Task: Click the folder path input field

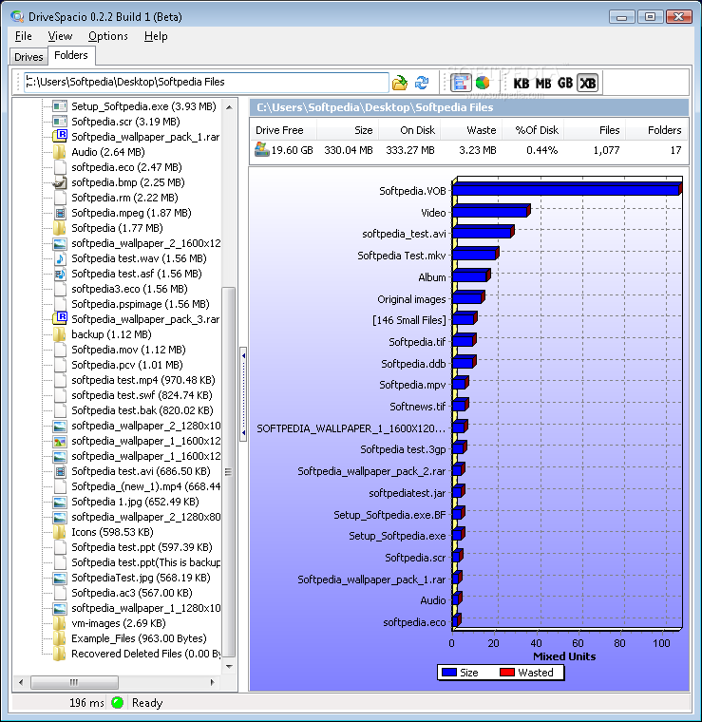Action: click(206, 82)
